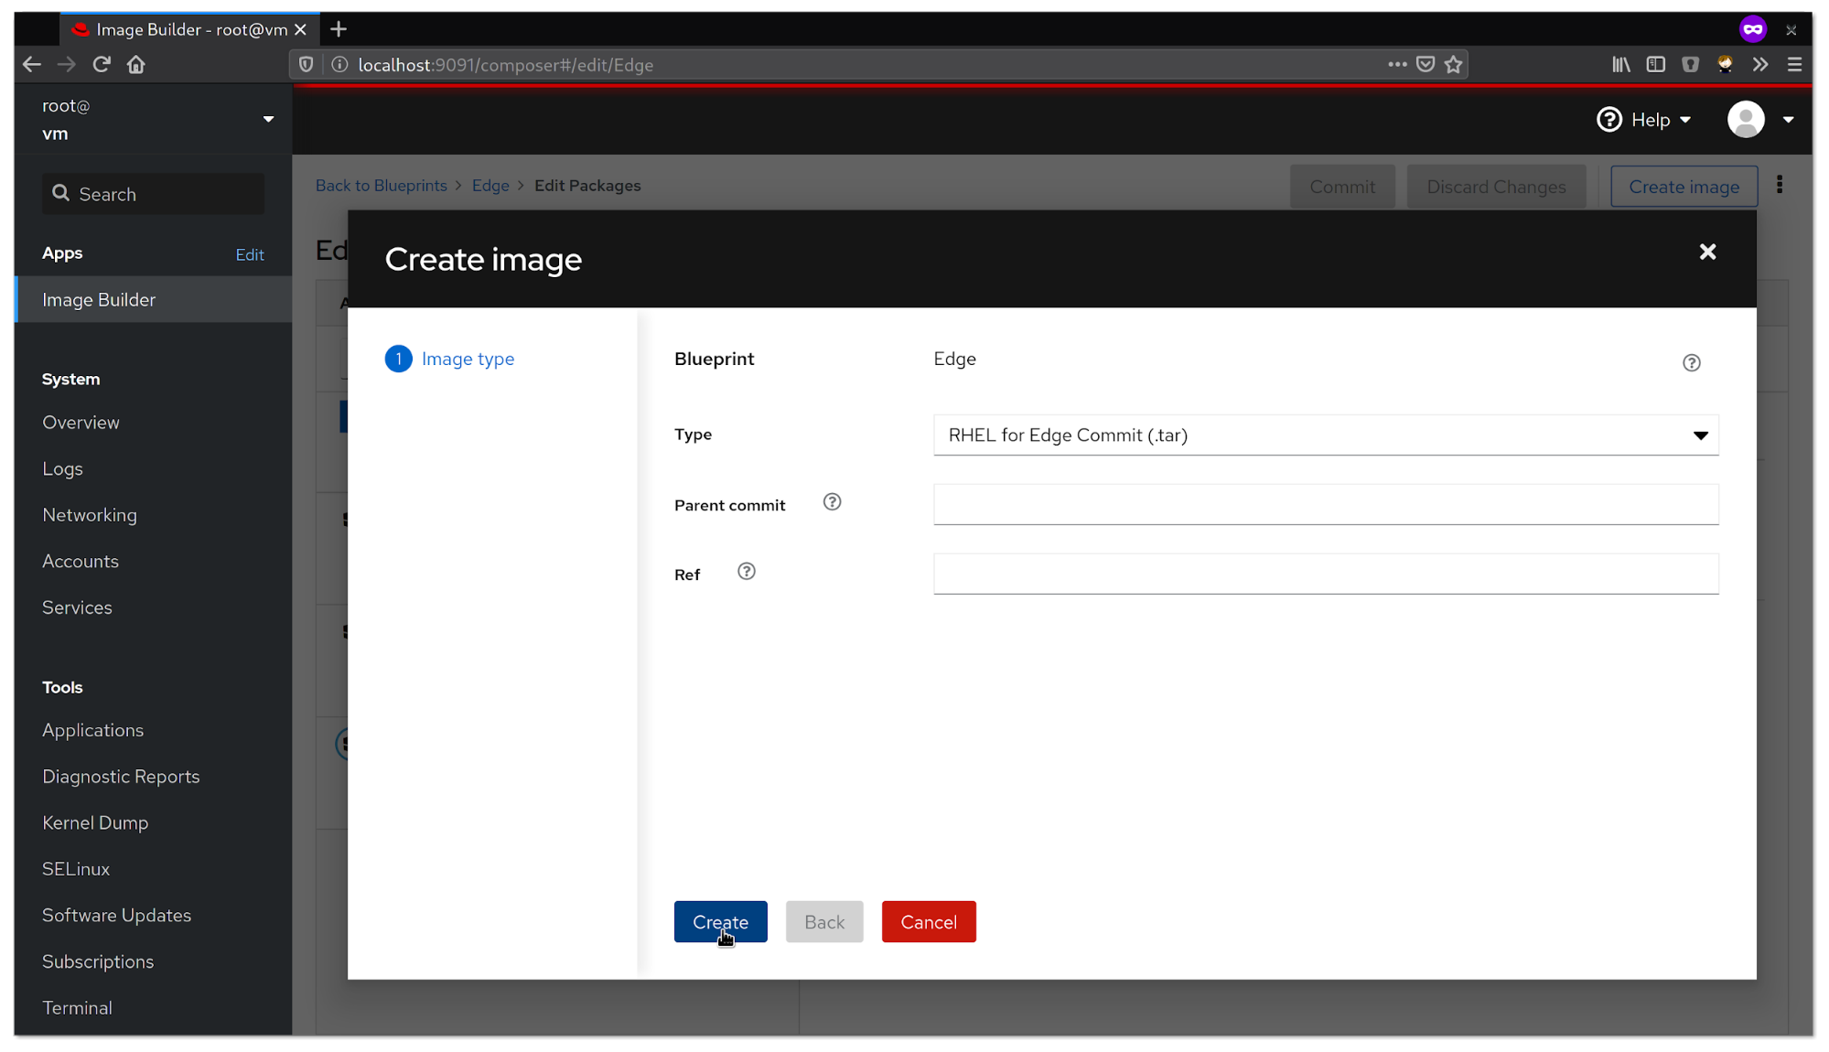Go to Terminal in the sidebar
The height and width of the screenshot is (1052, 1829).
[x=77, y=1007]
